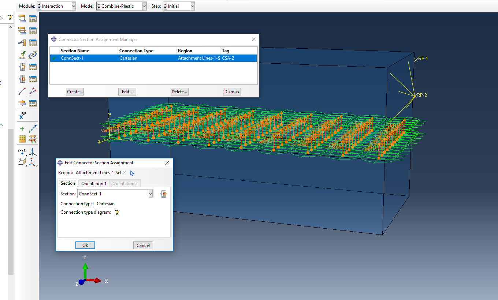This screenshot has width=498, height=300.
Task: Open the Fastener Manager icon
Action: point(33,103)
